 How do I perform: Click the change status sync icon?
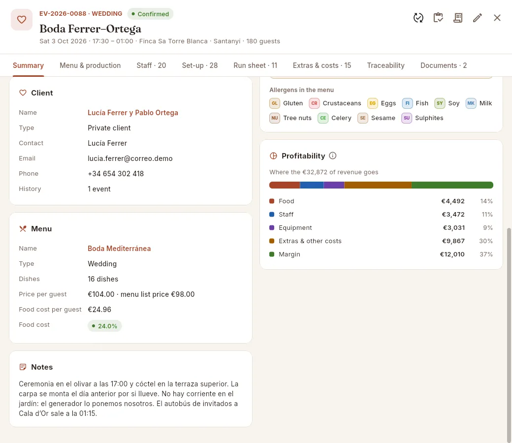(x=418, y=18)
